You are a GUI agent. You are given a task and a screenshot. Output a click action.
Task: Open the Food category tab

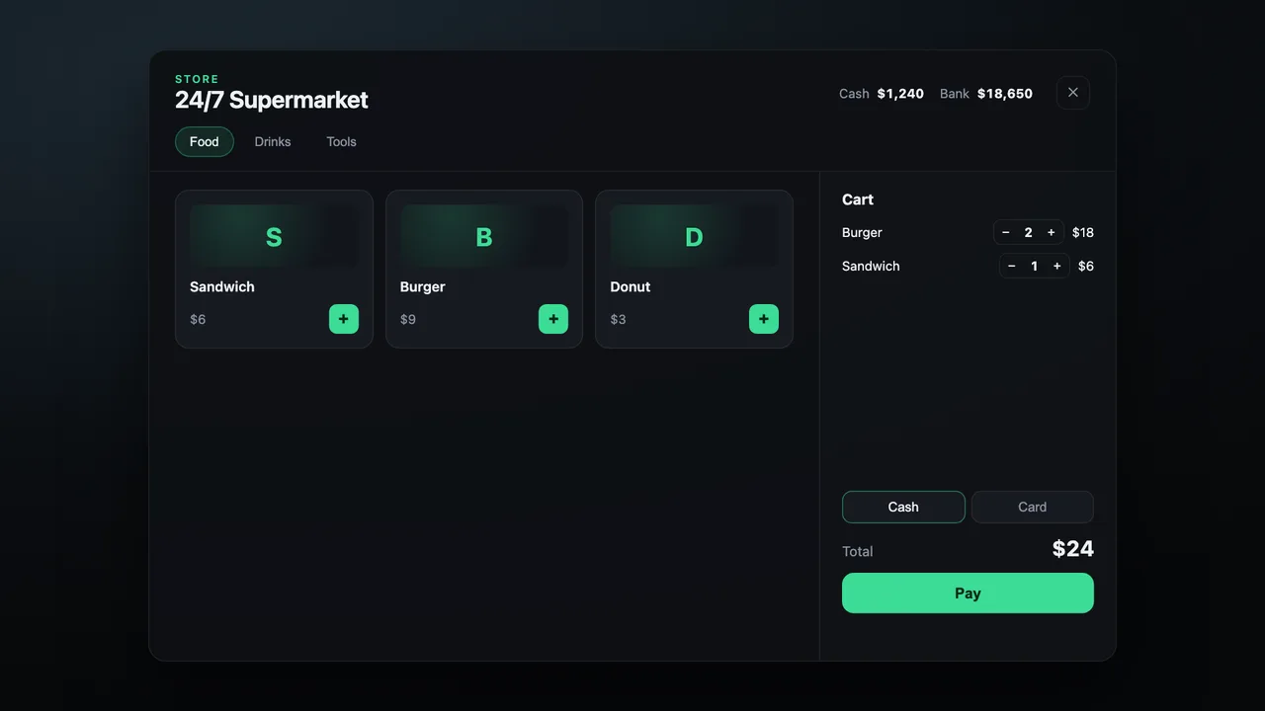pos(205,141)
